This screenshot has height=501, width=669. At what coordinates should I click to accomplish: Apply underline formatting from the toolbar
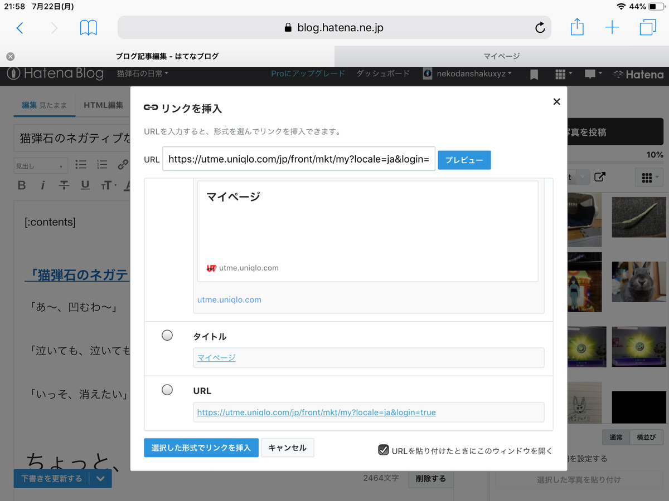tap(85, 185)
